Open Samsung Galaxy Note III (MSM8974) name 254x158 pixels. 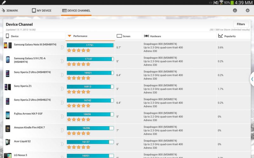(x=35, y=45)
